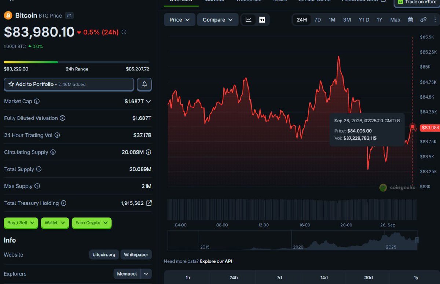
Task: Select the 30d performance tab
Action: [368, 277]
